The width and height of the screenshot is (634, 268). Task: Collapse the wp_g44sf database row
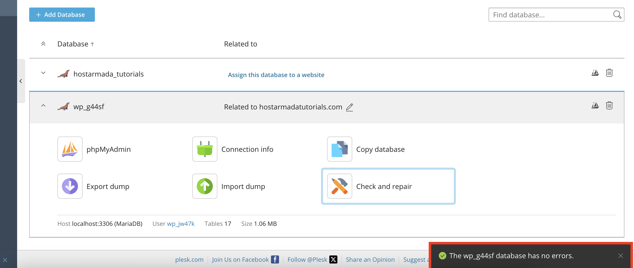pos(43,106)
